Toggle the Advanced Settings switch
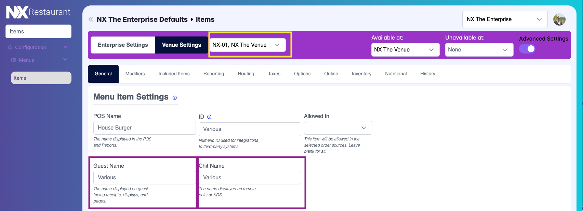Viewport: 583px width, 211px height. pyautogui.click(x=527, y=49)
